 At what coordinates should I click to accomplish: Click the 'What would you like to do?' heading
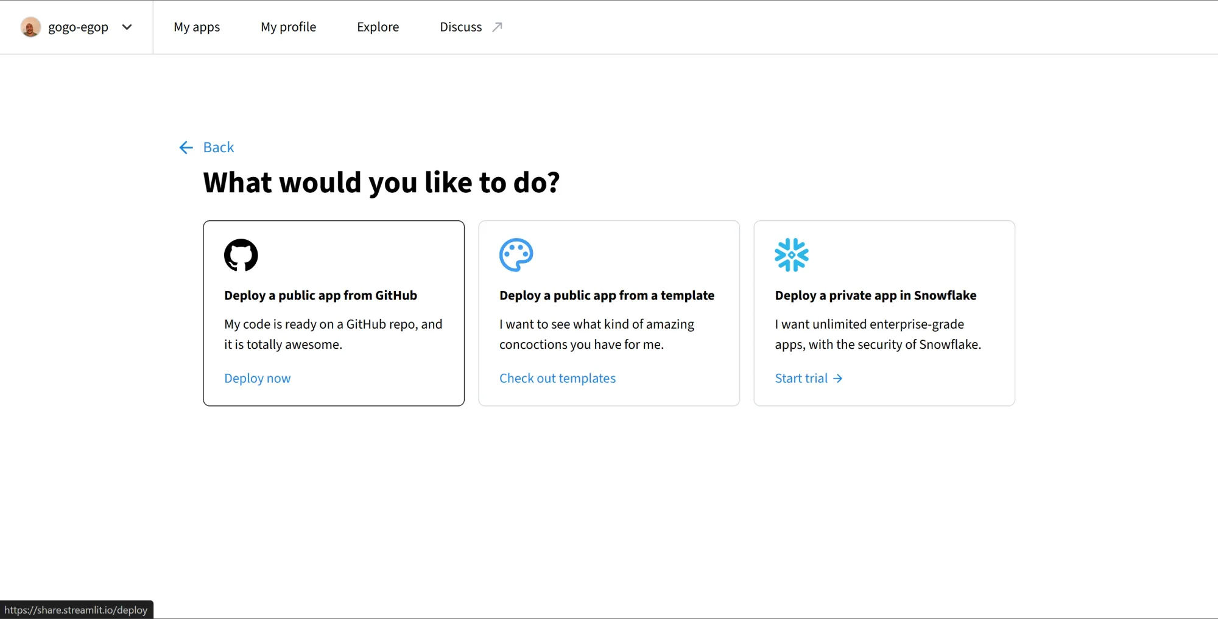[381, 183]
